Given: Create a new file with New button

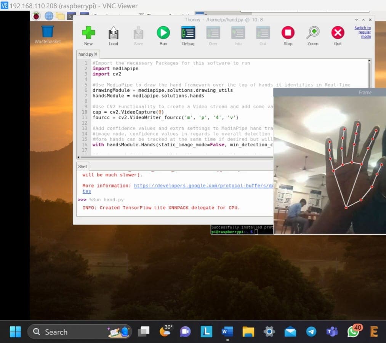Looking at the screenshot, I should point(88,36).
